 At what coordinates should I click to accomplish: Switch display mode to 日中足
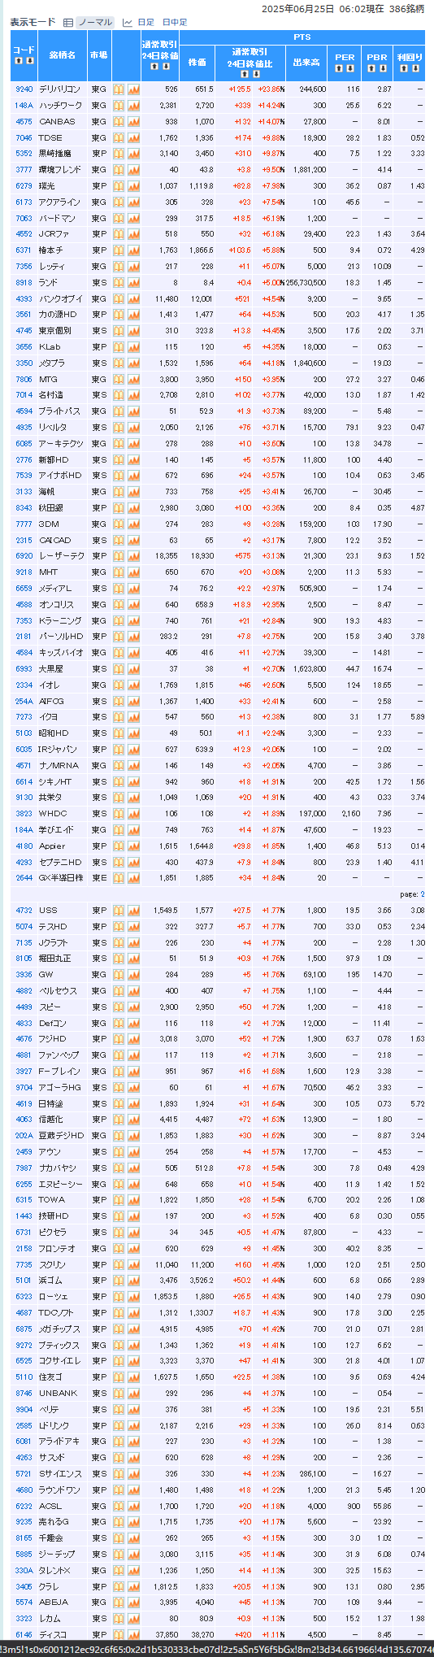pyautogui.click(x=174, y=23)
